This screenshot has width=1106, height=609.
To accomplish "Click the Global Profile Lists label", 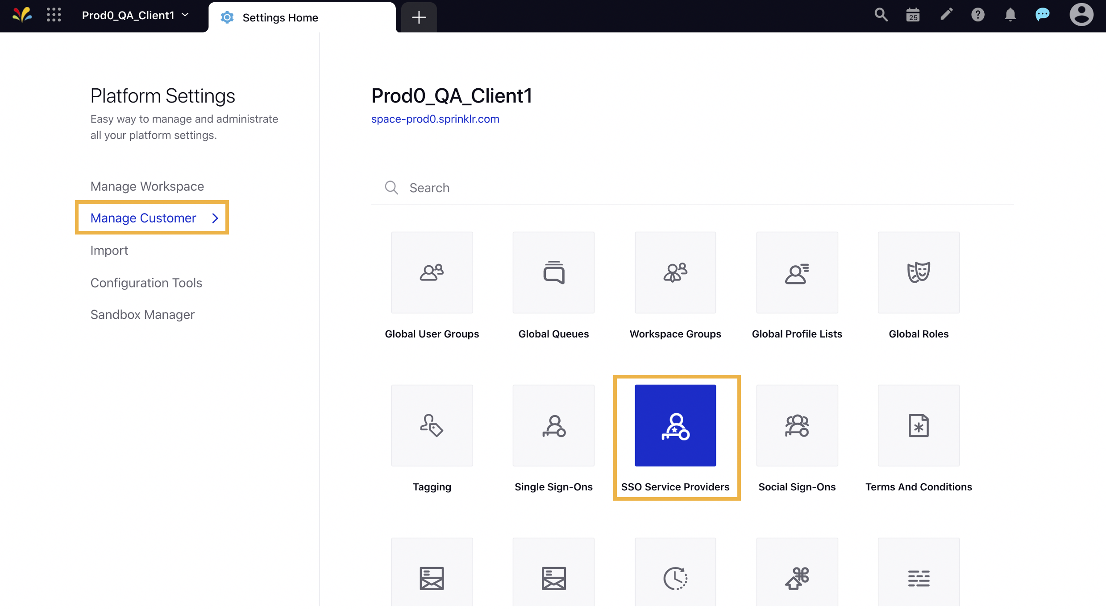I will tap(797, 334).
